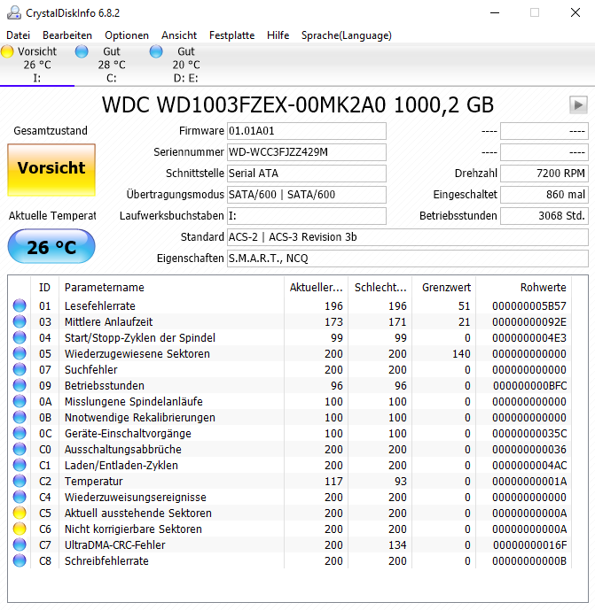Click the Gesamtzustand label

click(51, 131)
